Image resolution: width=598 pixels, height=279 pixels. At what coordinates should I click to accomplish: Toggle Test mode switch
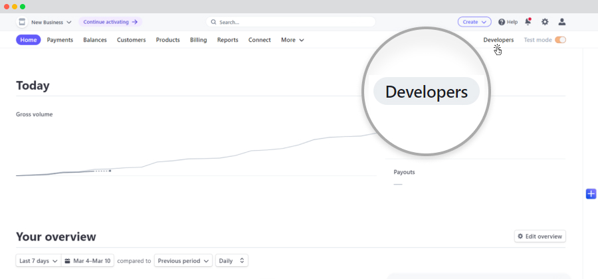pos(560,40)
